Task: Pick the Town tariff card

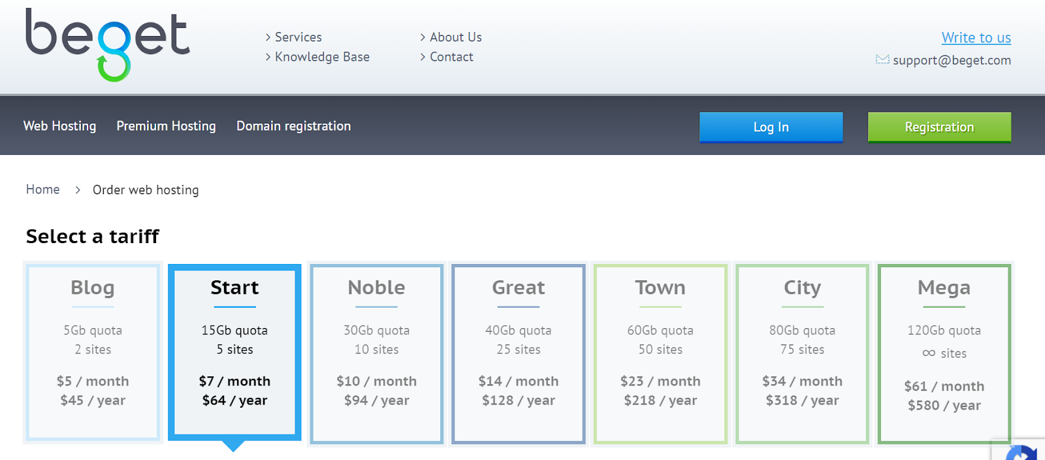Action: point(660,353)
